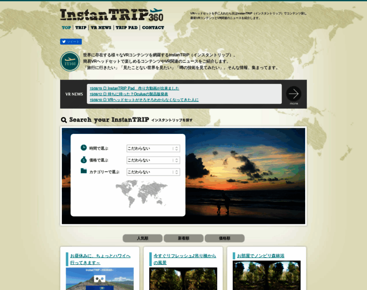Open the price selection dropdown
The width and height of the screenshot is (367, 290).
[153, 160]
